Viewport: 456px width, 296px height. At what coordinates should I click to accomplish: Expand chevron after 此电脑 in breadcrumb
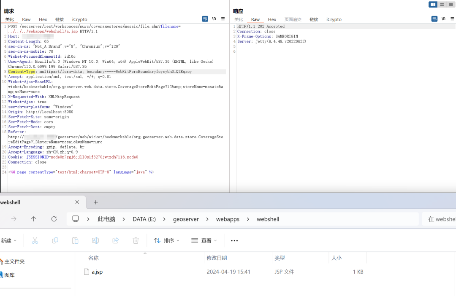click(x=124, y=219)
